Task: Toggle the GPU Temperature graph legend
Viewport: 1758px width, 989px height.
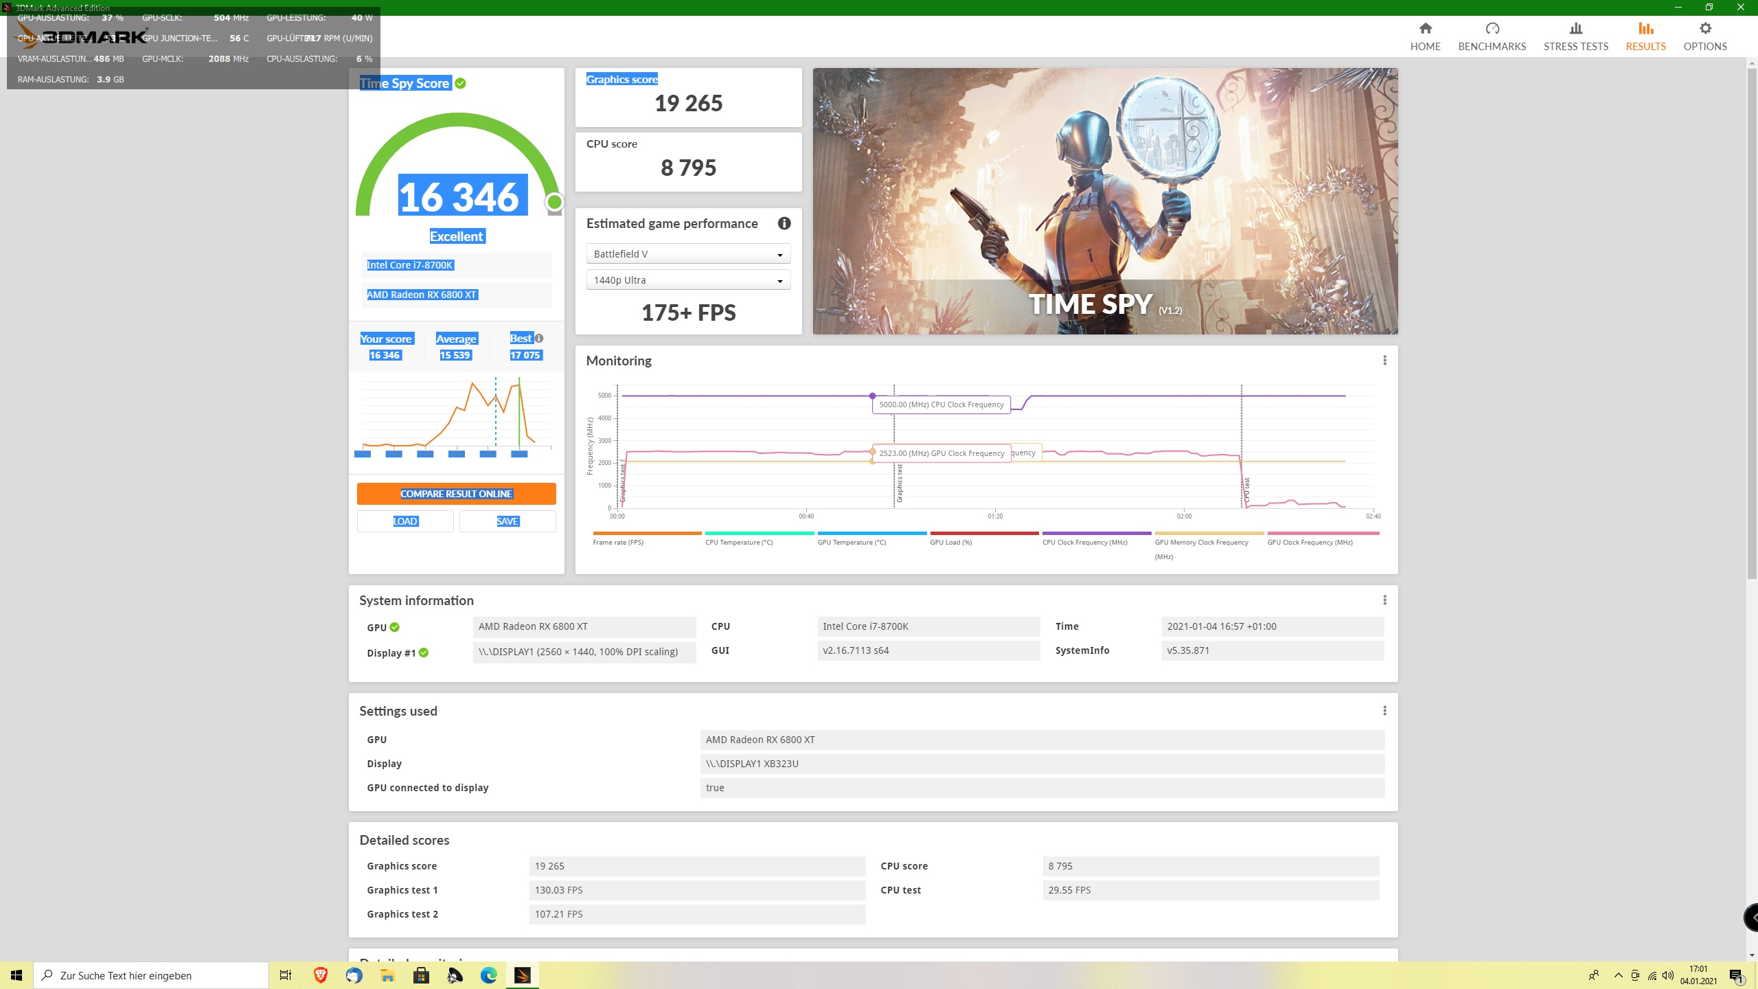Action: coord(852,542)
